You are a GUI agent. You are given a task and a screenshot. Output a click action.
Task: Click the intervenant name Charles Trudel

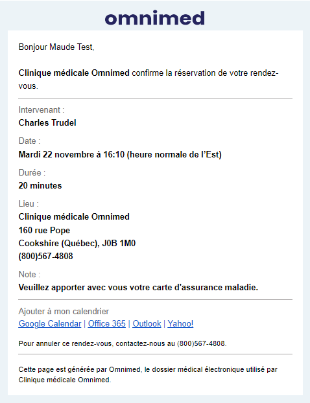pyautogui.click(x=47, y=123)
